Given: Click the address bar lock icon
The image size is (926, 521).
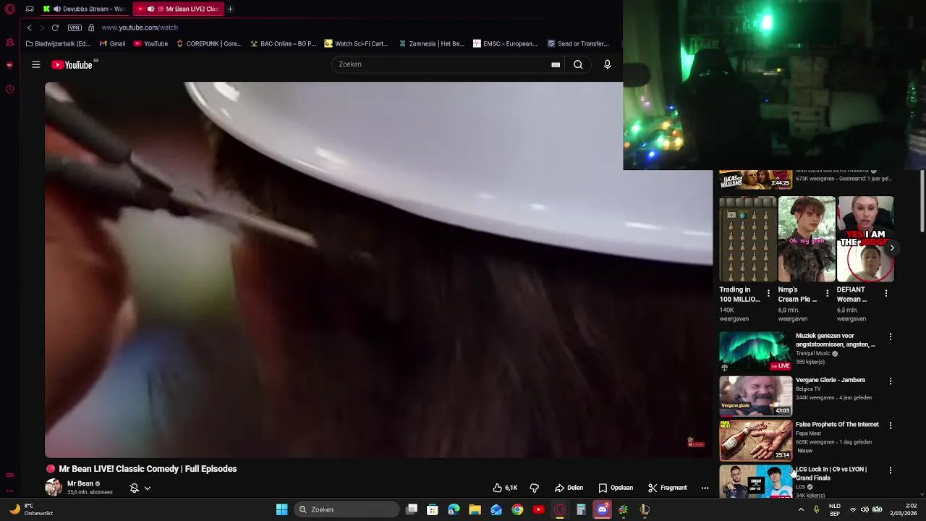Looking at the screenshot, I should point(91,27).
